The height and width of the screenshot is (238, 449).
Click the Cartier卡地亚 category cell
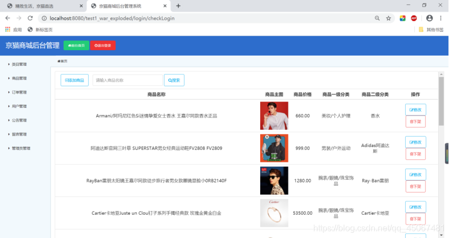click(x=375, y=213)
